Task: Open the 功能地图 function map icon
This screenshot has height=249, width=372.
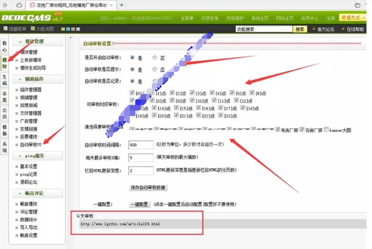Action: [x=33, y=28]
